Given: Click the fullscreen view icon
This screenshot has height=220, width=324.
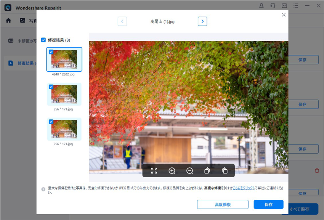Looking at the screenshot, I should click(154, 171).
